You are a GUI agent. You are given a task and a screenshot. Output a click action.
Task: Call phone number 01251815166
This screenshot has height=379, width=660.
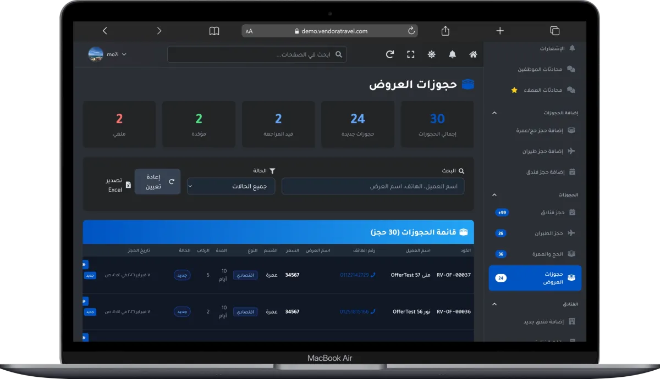coord(358,311)
